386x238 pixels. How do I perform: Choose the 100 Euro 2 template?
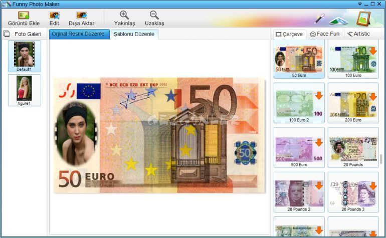click(299, 103)
